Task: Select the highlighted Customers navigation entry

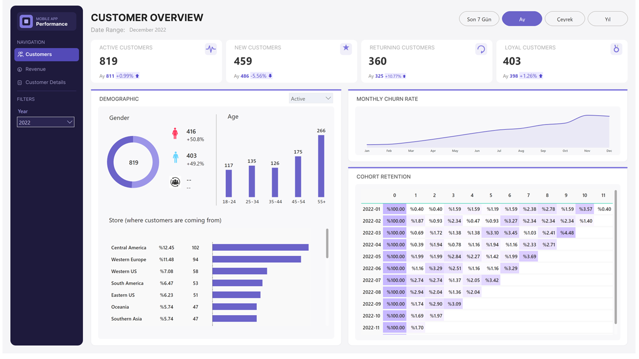Action: pyautogui.click(x=46, y=54)
